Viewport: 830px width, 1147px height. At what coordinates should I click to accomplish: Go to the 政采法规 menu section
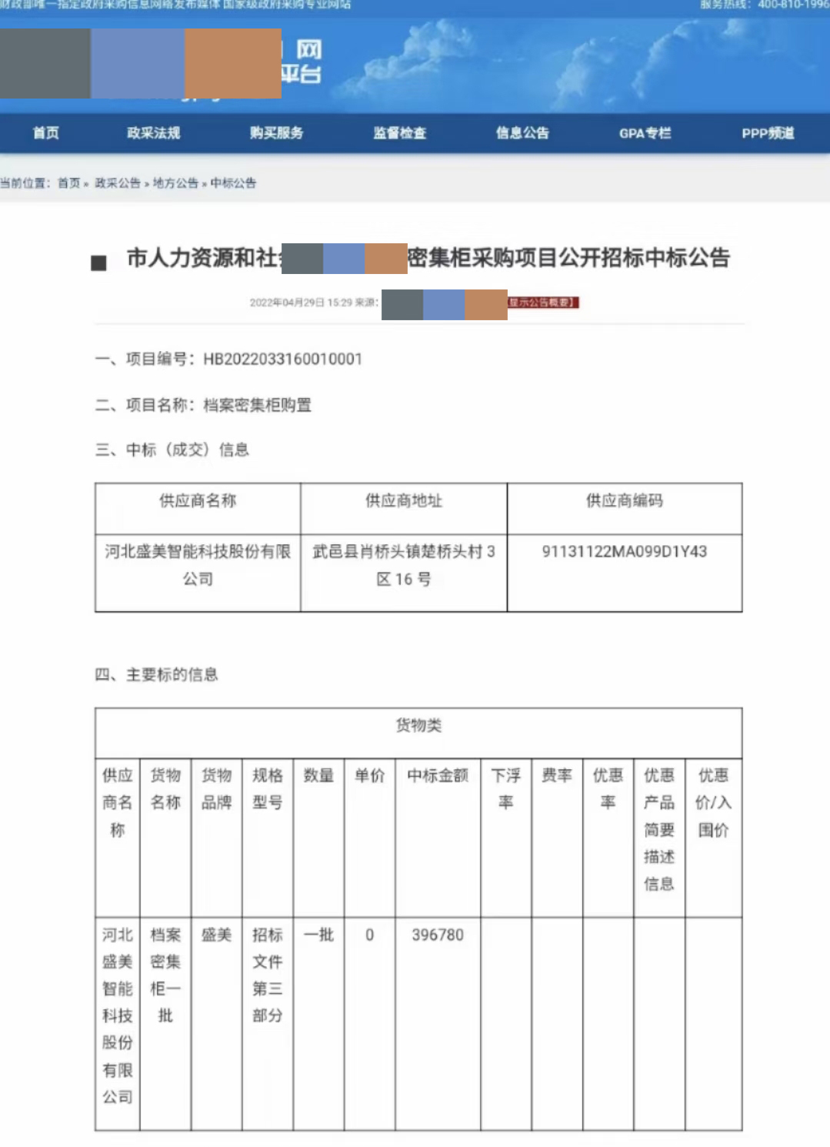pos(154,133)
